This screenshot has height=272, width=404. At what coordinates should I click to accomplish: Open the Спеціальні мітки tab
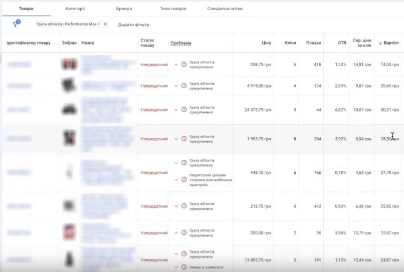pos(225,9)
